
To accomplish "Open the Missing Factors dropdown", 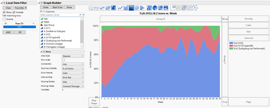I will pos(73,82).
